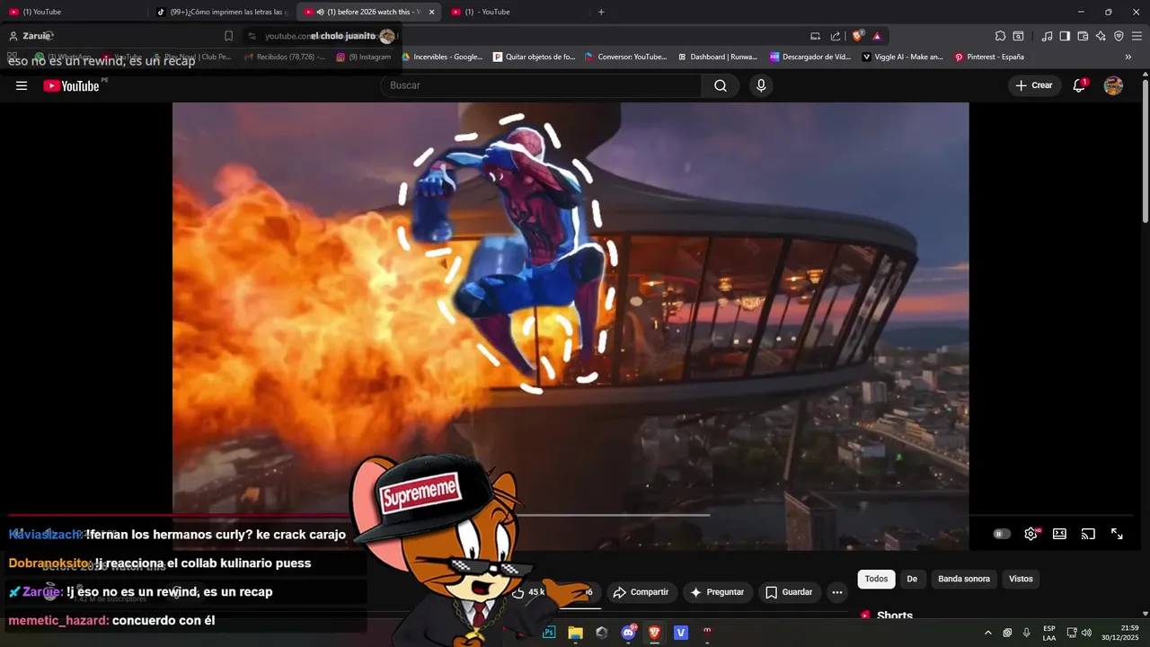The width and height of the screenshot is (1150, 647).
Task: Click the Crear button
Action: click(1034, 85)
